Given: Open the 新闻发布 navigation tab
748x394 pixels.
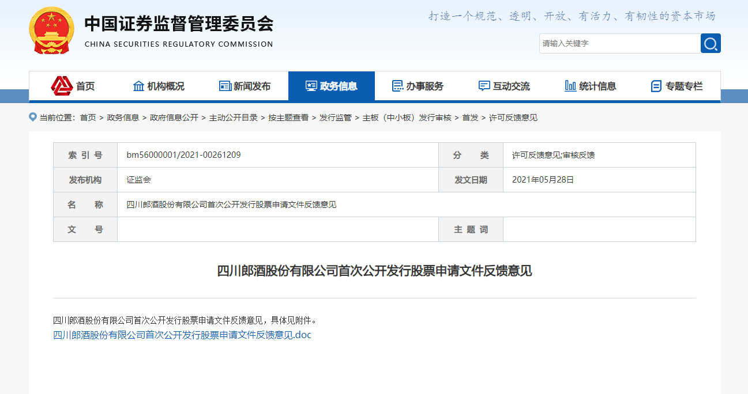Looking at the screenshot, I should 245,86.
